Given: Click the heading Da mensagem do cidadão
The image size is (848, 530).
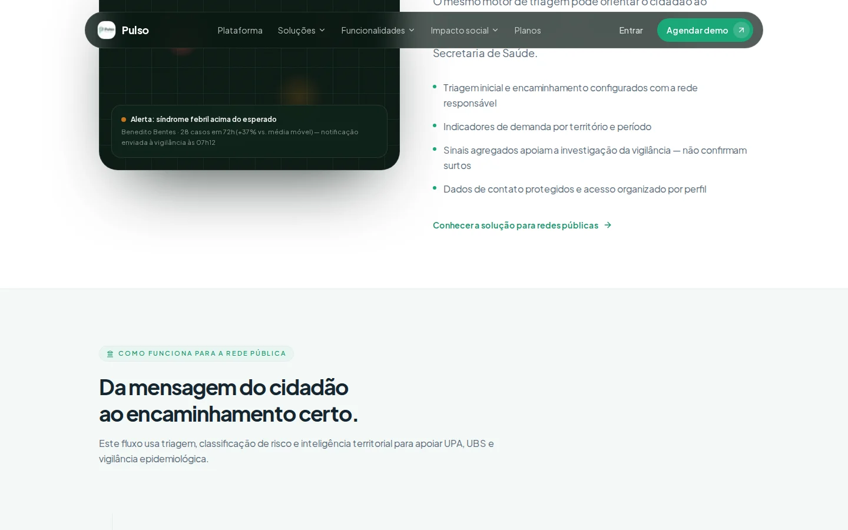Looking at the screenshot, I should (228, 400).
